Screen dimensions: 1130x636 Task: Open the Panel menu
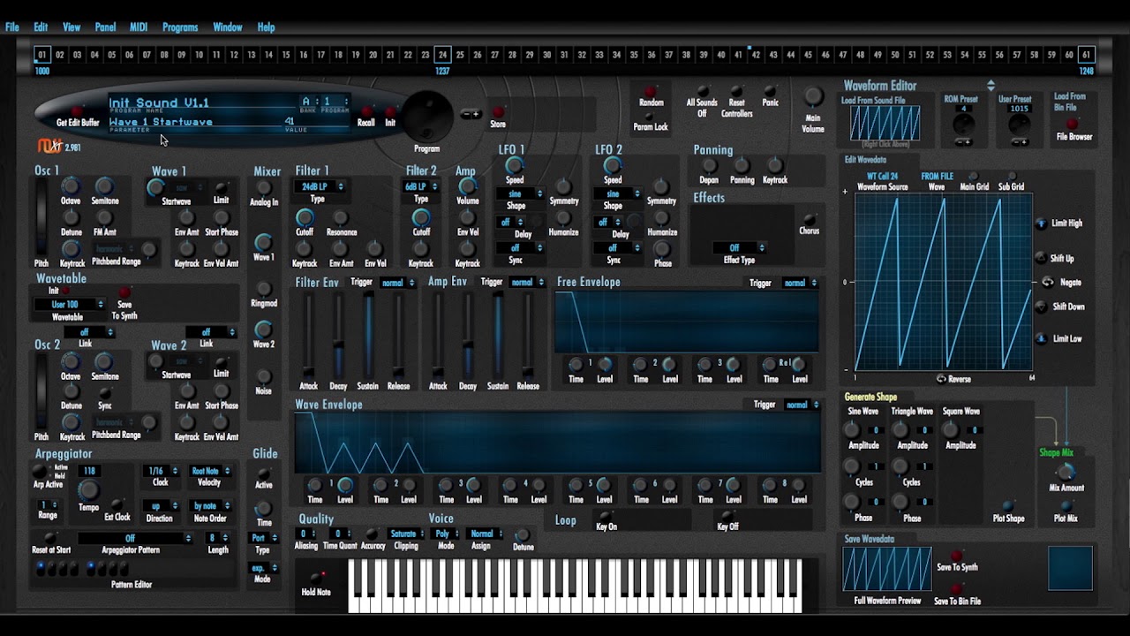[x=105, y=27]
